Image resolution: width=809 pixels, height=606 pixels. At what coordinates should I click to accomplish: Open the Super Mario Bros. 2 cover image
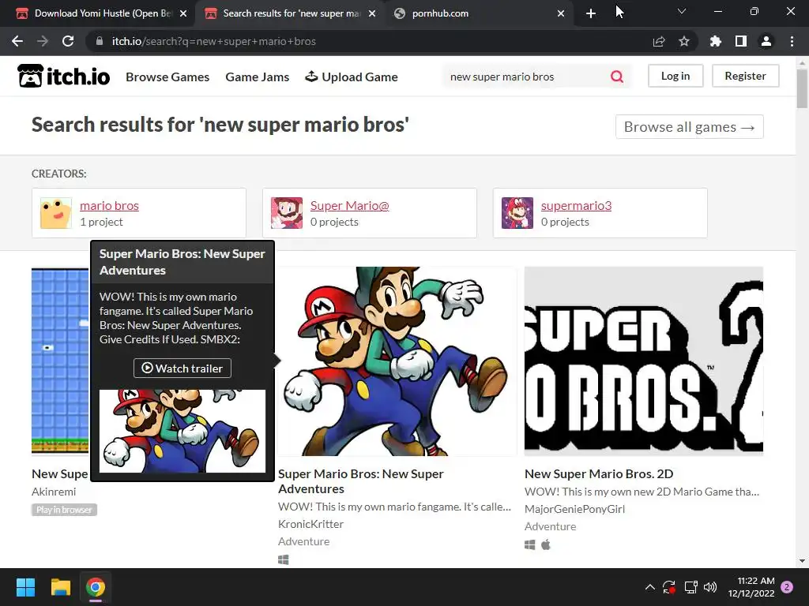644,361
